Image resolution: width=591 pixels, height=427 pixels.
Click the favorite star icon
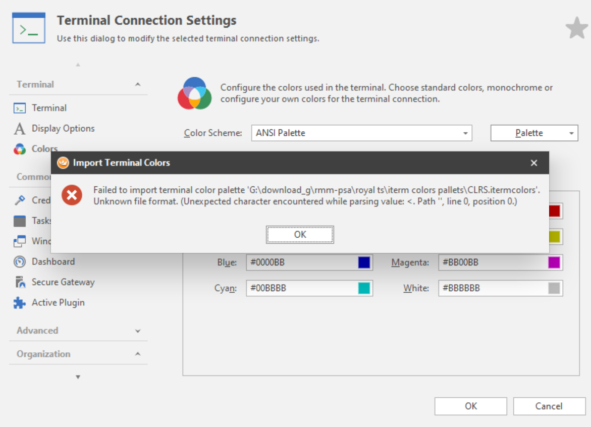(x=576, y=28)
